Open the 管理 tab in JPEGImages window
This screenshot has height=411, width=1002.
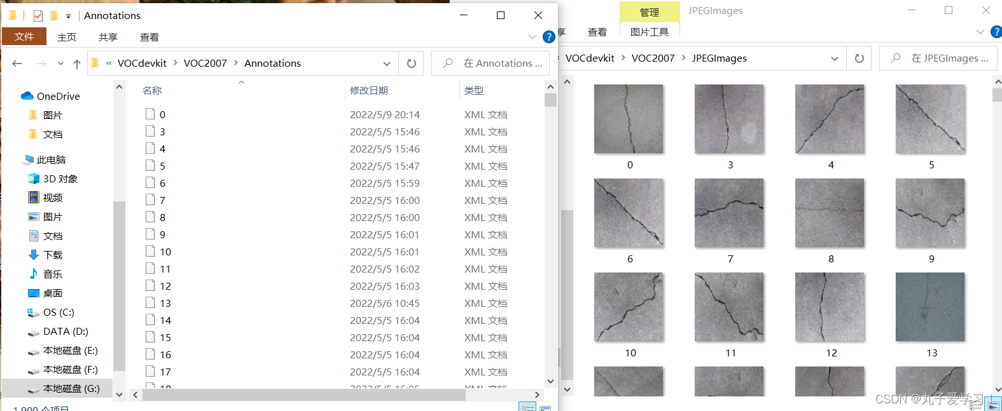650,12
